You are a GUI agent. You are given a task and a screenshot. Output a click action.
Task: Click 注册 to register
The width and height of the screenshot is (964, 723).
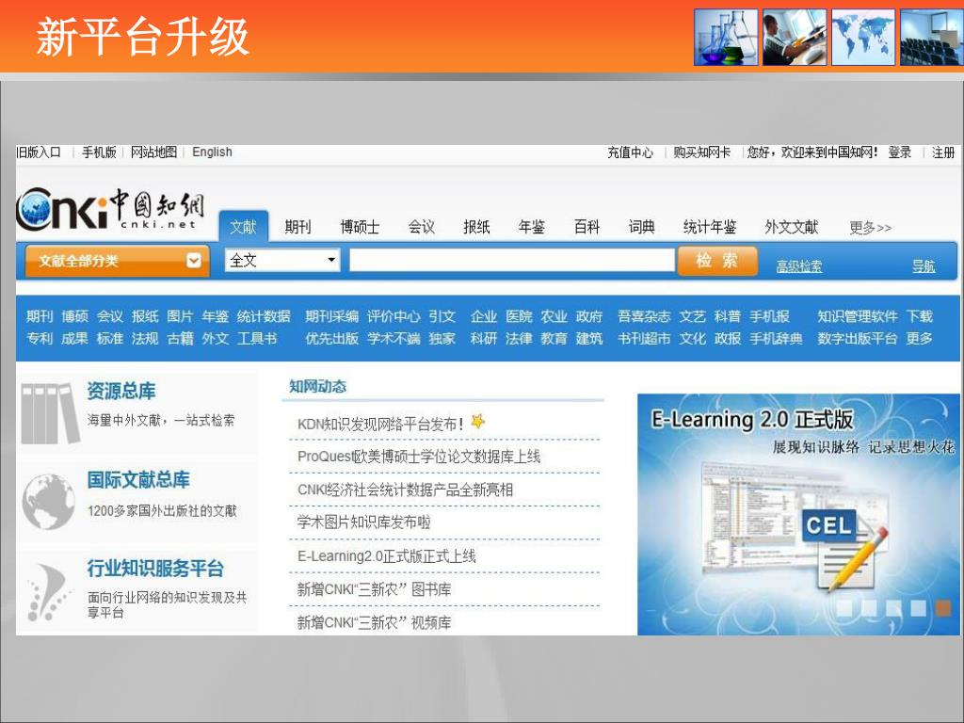click(x=943, y=153)
